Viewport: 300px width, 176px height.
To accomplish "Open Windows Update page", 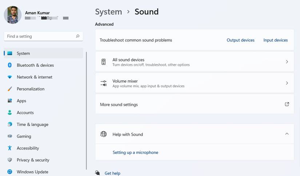I will (44, 172).
